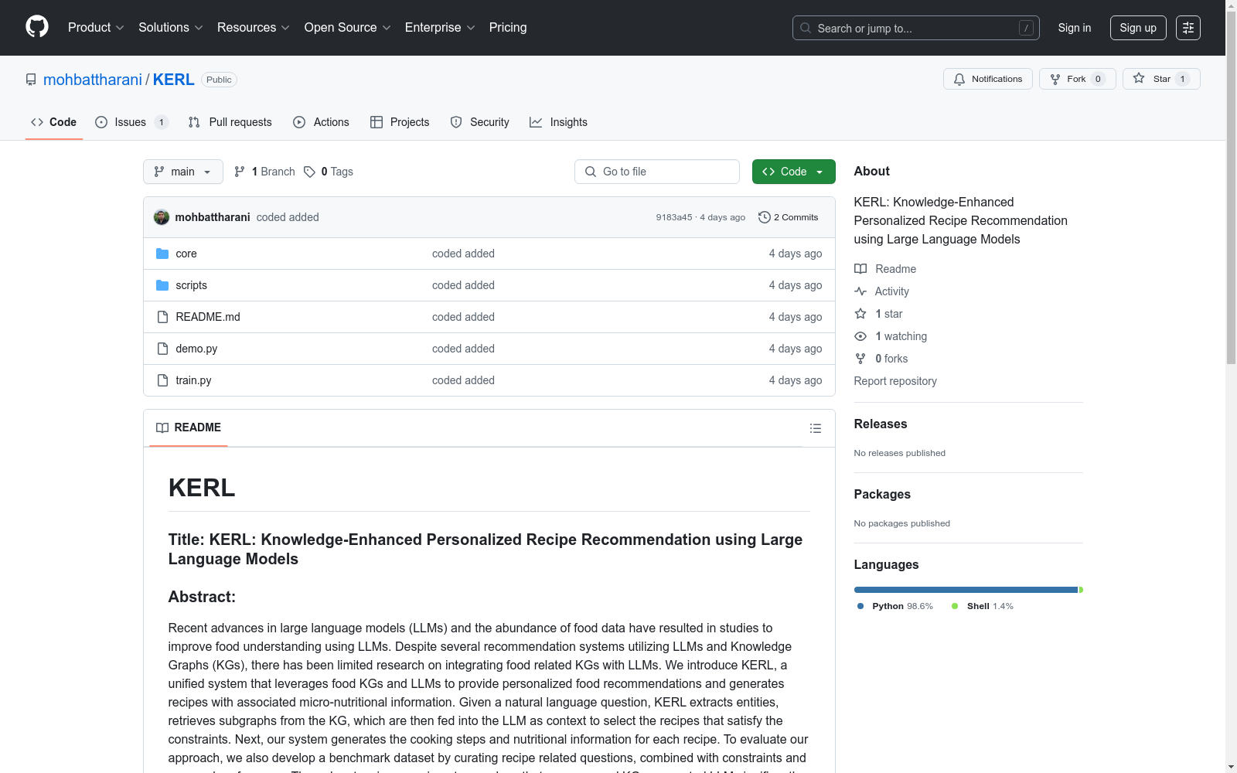The width and height of the screenshot is (1237, 773).
Task: Click the Python 98.6% language link
Action: pyautogui.click(x=895, y=606)
